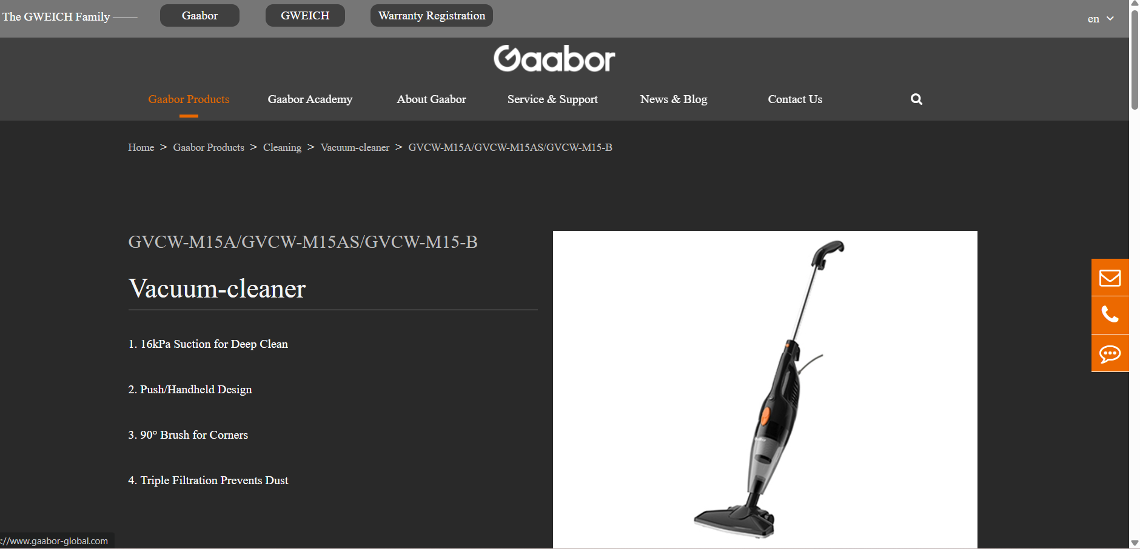This screenshot has width=1140, height=549.
Task: Go to Home breadcrumb
Action: pyautogui.click(x=141, y=147)
